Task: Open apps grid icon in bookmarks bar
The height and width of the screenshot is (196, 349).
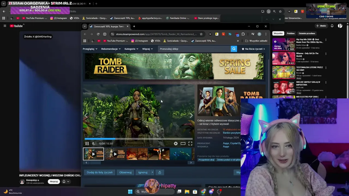Action: (85, 41)
